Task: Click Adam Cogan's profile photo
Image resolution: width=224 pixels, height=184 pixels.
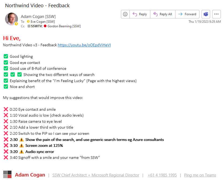Action: (11, 19)
